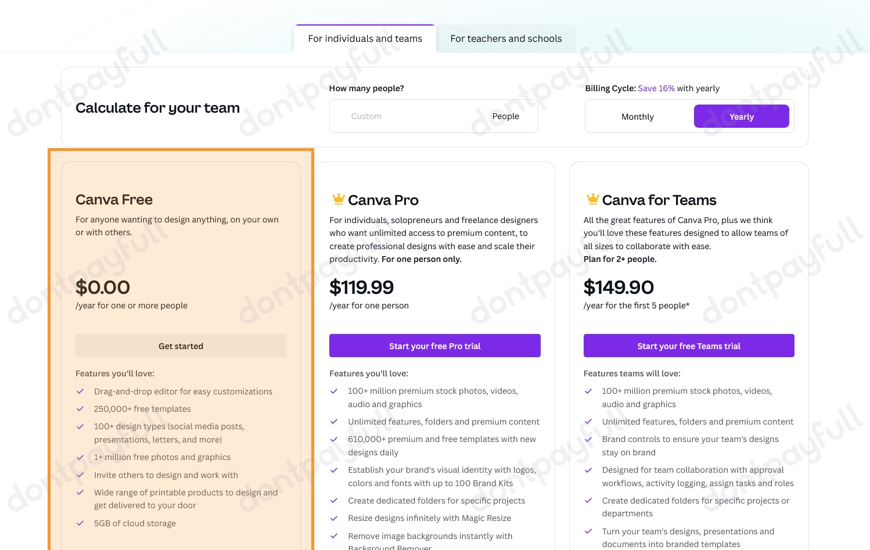Click the crown icon beside Canva for Teams
The image size is (870, 550).
(592, 198)
